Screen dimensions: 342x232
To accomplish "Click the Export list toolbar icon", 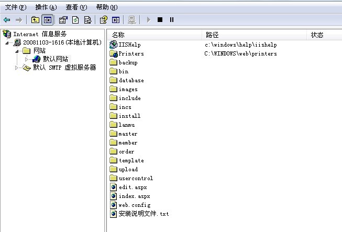I will [x=87, y=20].
